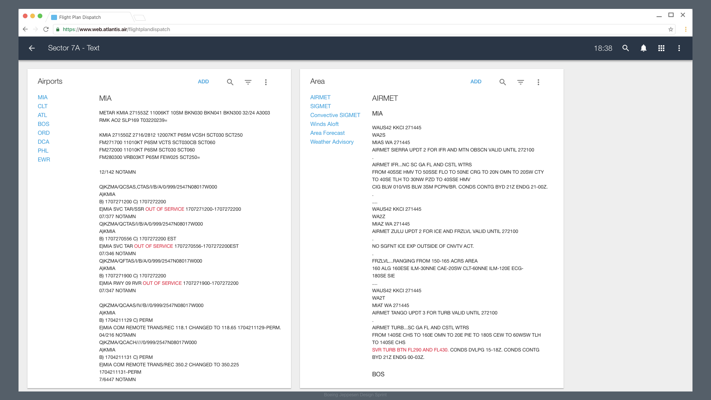711x400 pixels.
Task: Open the Area panel overflow menu
Action: pyautogui.click(x=538, y=82)
